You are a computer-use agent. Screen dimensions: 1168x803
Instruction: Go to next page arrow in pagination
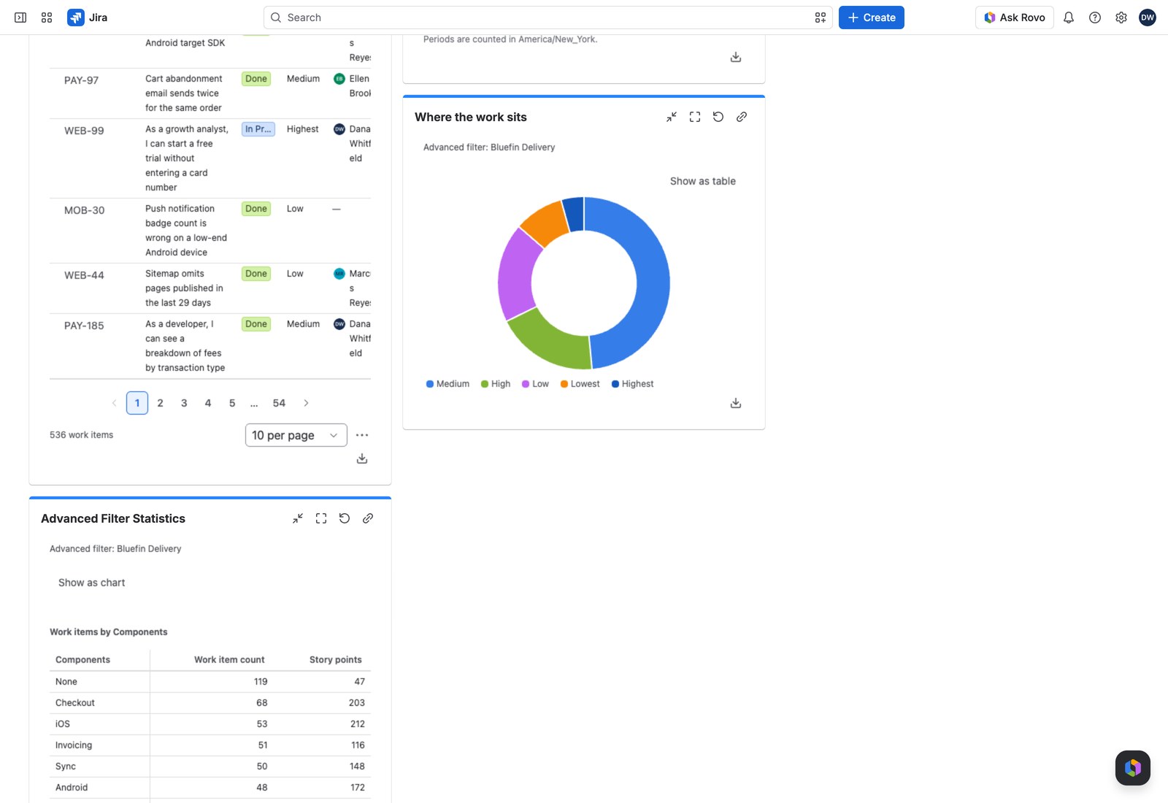click(306, 403)
